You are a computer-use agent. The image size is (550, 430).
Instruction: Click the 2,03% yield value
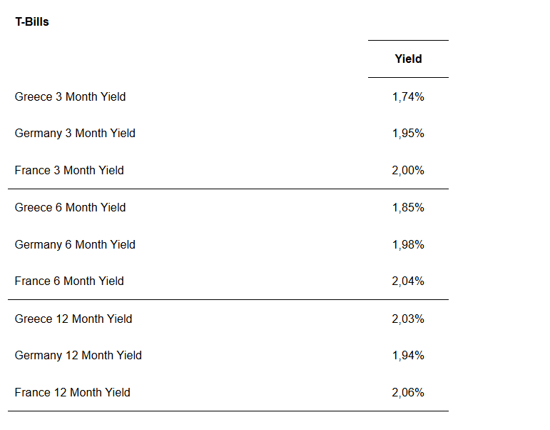click(408, 319)
